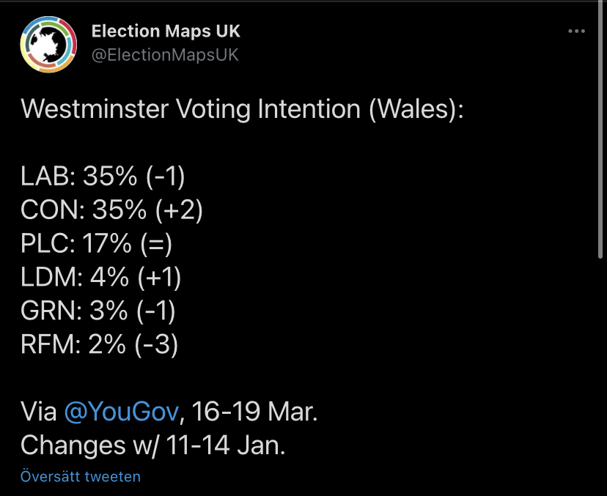
Task: Click the Election Maps UK profile avatar
Action: coord(48,44)
